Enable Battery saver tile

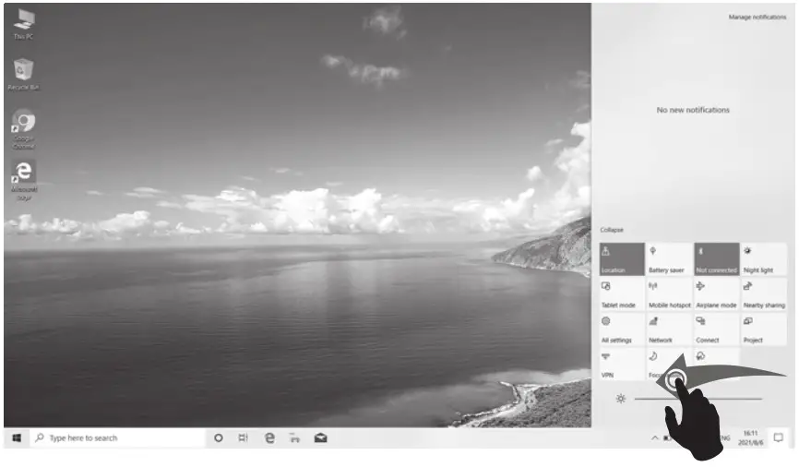pos(669,259)
